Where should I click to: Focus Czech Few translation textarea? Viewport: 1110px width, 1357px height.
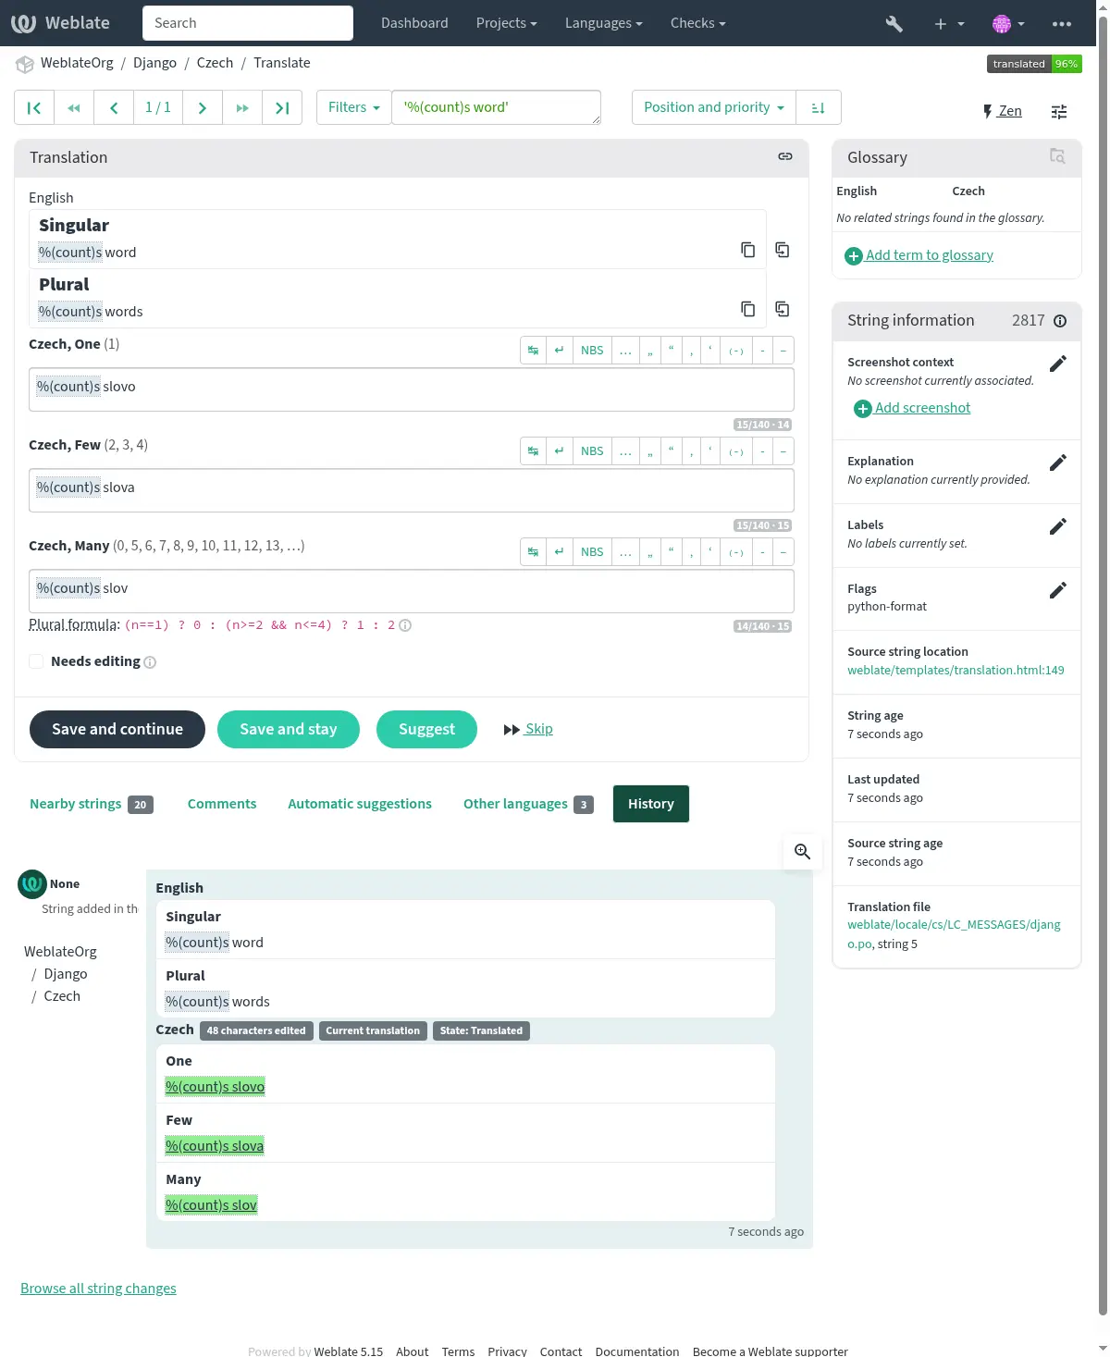(412, 490)
